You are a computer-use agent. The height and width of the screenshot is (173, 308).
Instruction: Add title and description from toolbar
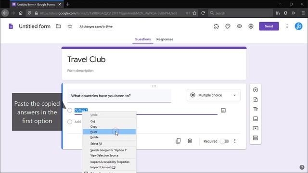click(x=256, y=109)
